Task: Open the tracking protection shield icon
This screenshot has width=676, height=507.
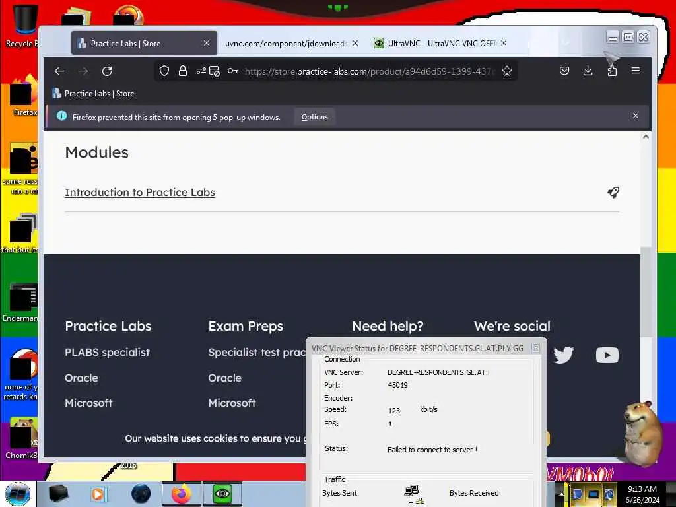Action: [x=164, y=71]
